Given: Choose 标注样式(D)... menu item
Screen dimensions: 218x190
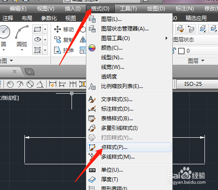Looking at the screenshot, I should pos(129,109).
